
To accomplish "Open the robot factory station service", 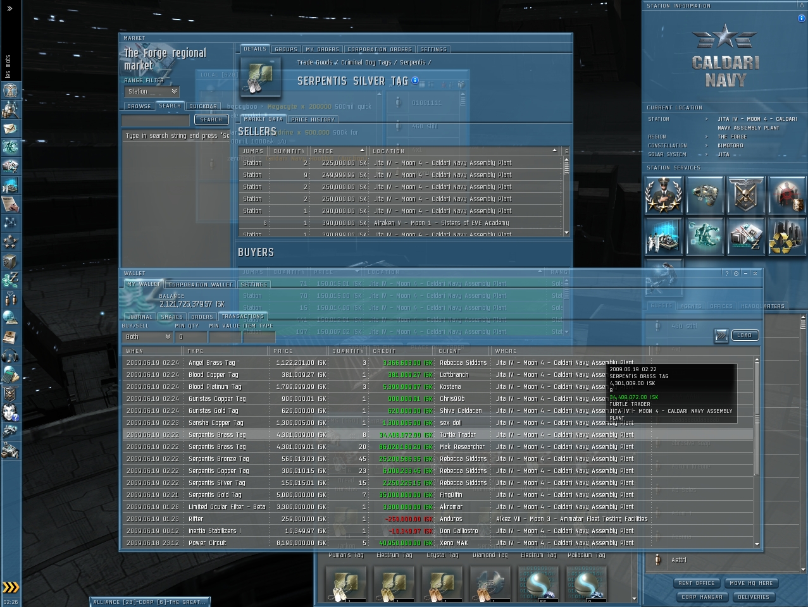I will 705,236.
